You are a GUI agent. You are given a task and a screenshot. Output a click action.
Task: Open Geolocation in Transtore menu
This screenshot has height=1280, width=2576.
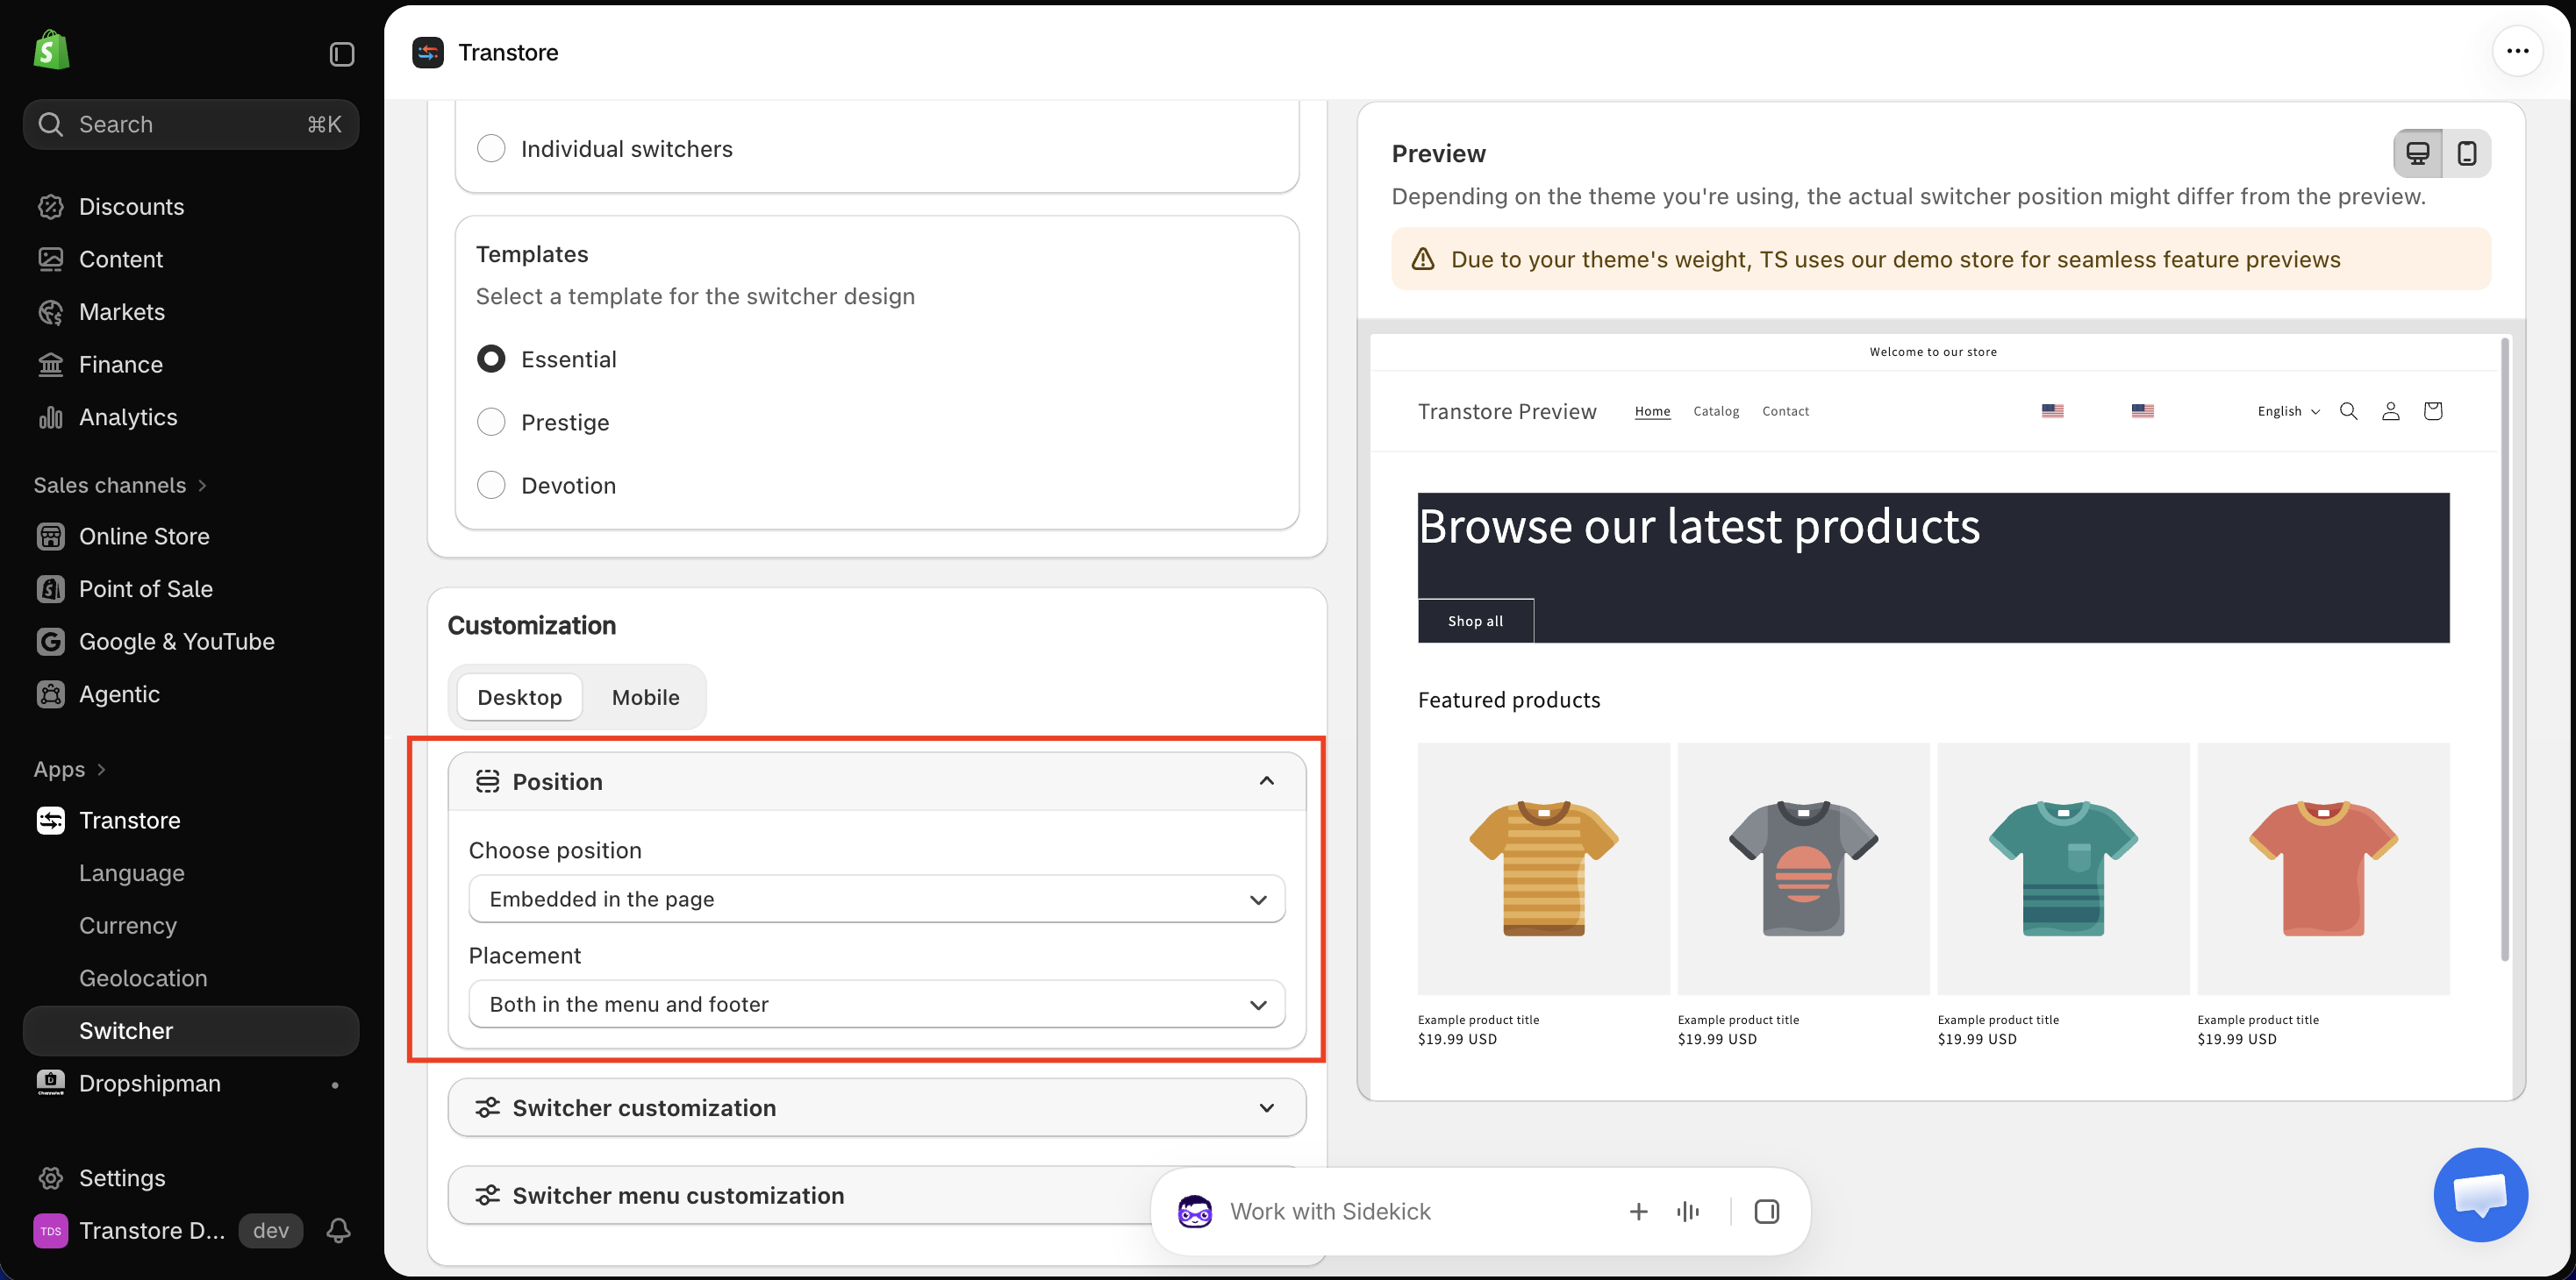click(x=143, y=978)
